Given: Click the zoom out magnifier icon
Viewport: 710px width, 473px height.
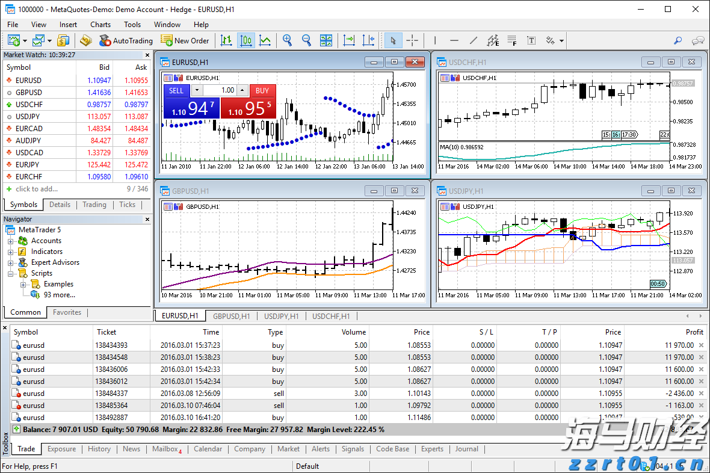Looking at the screenshot, I should tap(306, 40).
